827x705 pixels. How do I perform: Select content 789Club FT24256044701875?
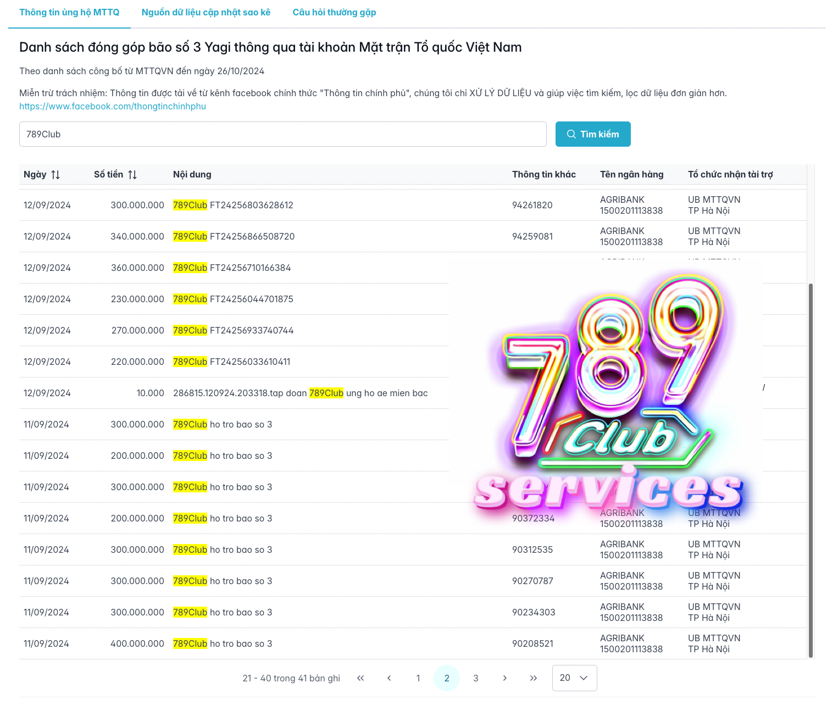233,299
